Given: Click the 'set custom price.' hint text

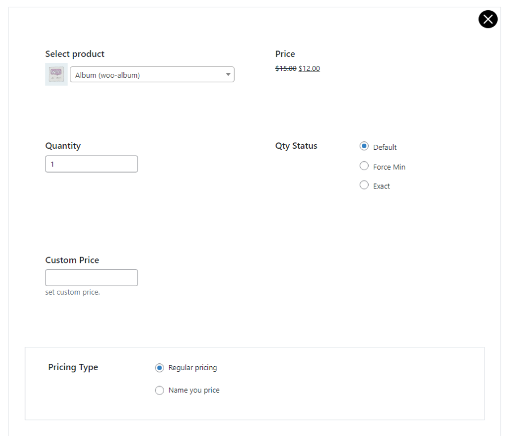Looking at the screenshot, I should (x=73, y=292).
